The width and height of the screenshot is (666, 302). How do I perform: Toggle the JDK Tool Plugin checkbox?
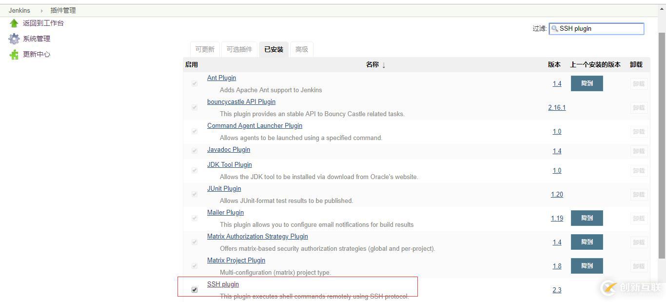coord(195,170)
